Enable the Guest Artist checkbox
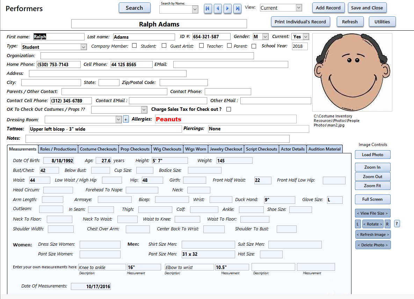The height and width of the screenshot is (299, 414). point(201,46)
